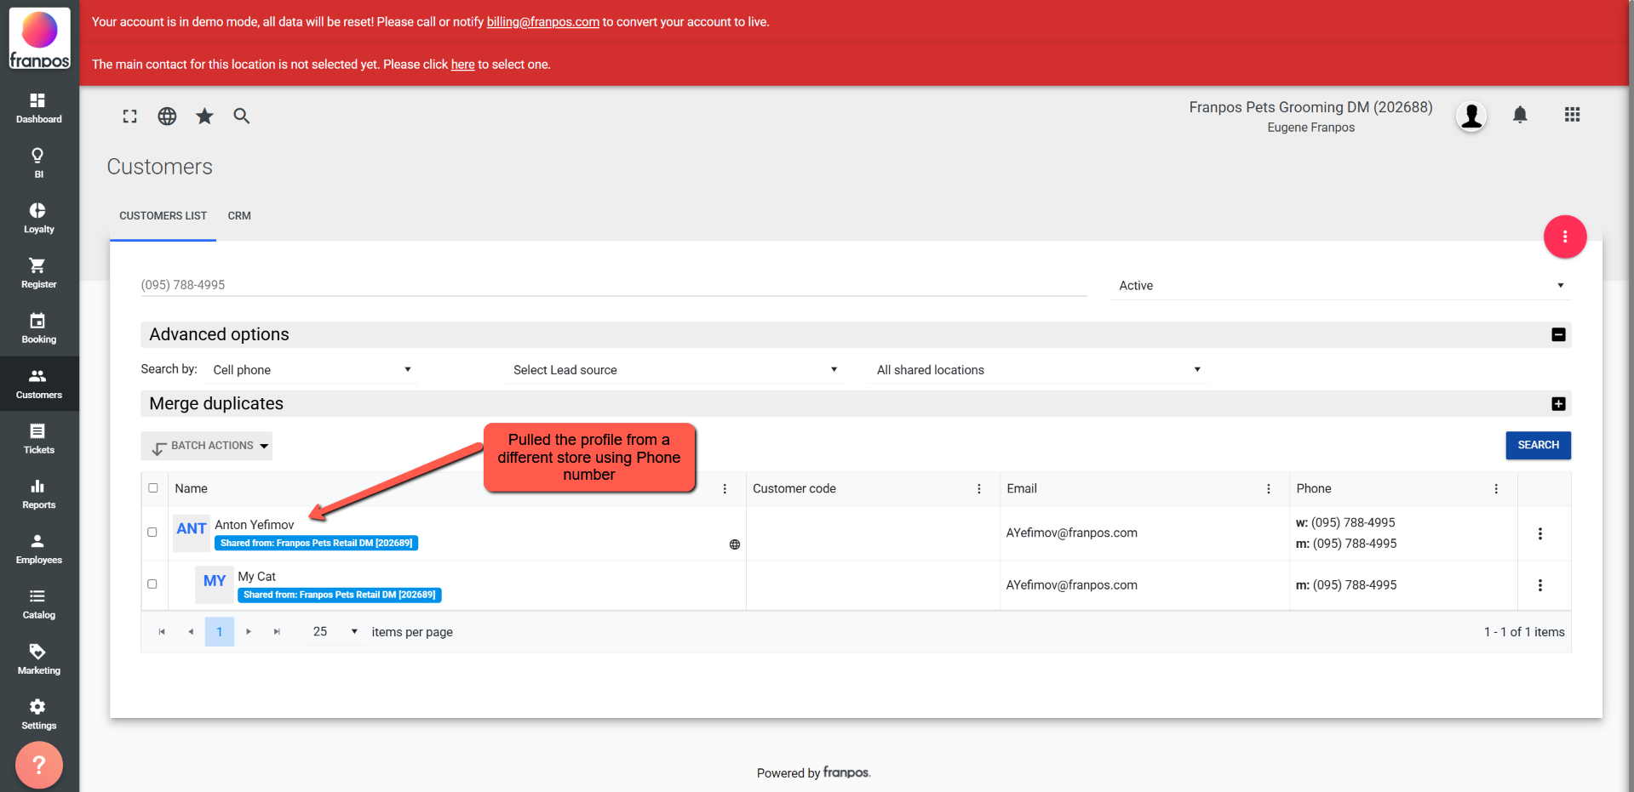Open the notifications bell

tap(1520, 115)
